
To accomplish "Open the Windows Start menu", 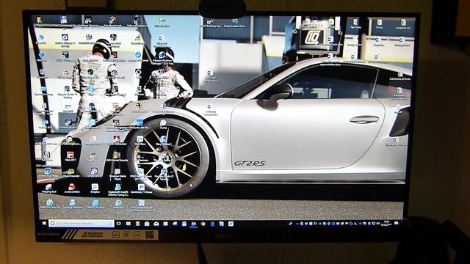I will click(44, 223).
